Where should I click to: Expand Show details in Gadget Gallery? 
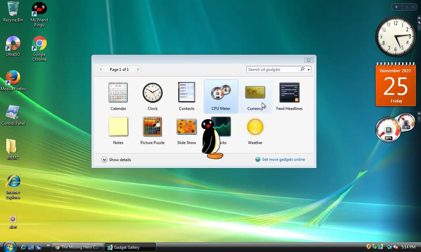click(116, 160)
